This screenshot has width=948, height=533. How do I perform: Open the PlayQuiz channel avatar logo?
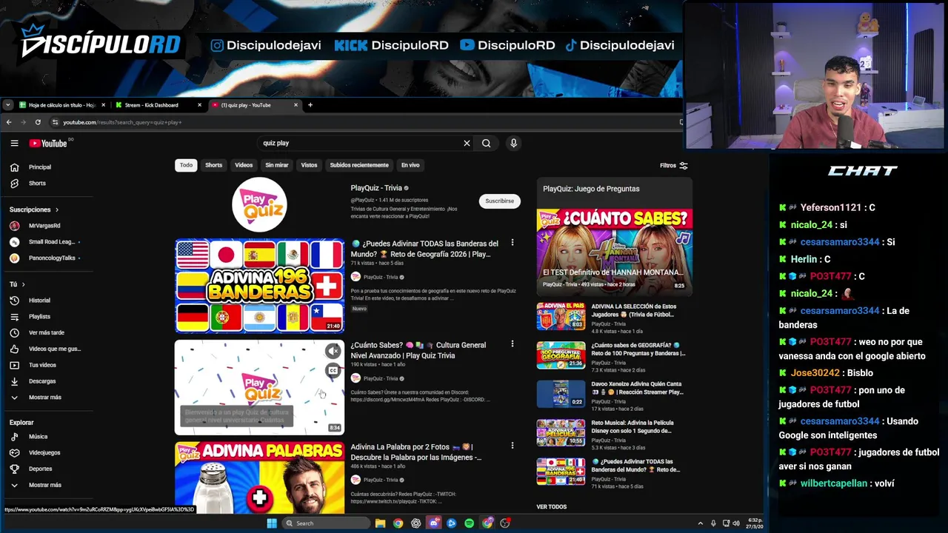tap(259, 204)
